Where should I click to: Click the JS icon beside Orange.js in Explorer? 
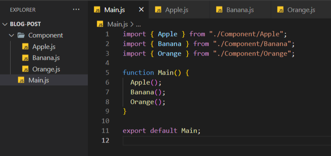(x=25, y=69)
